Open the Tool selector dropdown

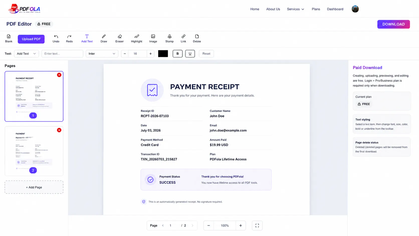tap(26, 54)
